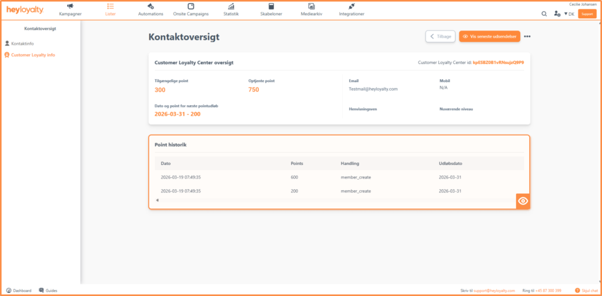Screen dimensions: 602x296
Task: Click member_create in the 200 points row
Action: 356,191
